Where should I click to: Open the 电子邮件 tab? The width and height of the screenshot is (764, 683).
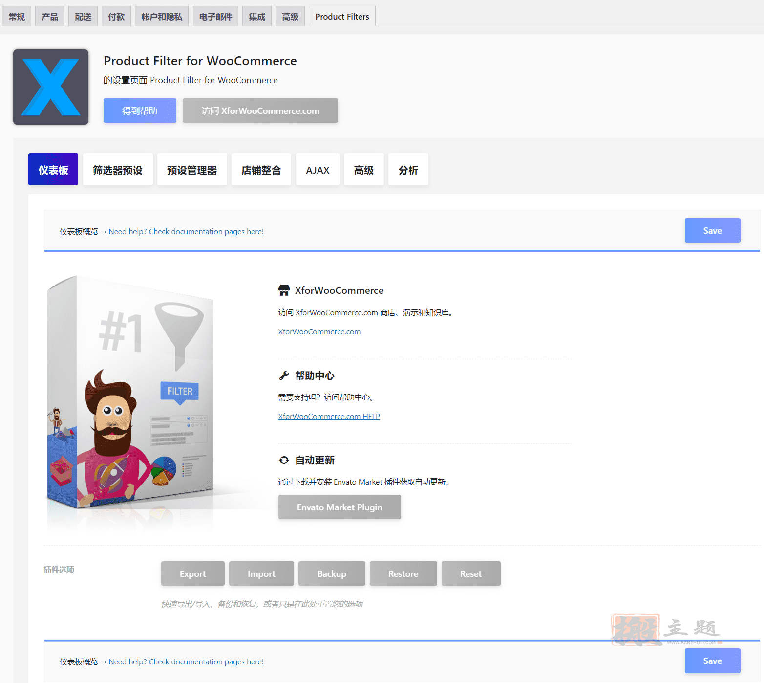pos(215,17)
